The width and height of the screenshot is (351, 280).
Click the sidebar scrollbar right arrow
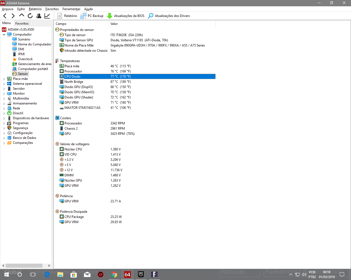click(49, 266)
